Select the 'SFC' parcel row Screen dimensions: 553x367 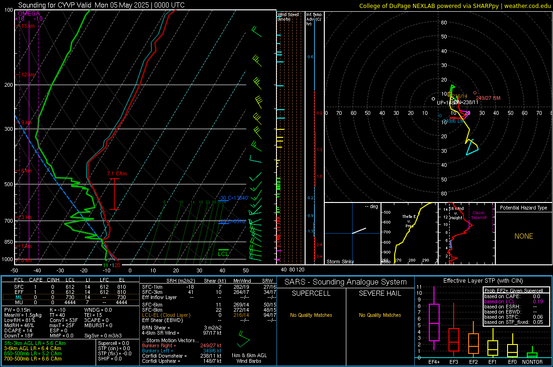tap(70, 287)
